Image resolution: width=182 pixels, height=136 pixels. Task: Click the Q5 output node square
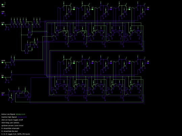point(74,63)
